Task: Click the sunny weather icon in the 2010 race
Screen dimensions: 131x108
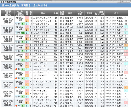Action: (16, 88)
